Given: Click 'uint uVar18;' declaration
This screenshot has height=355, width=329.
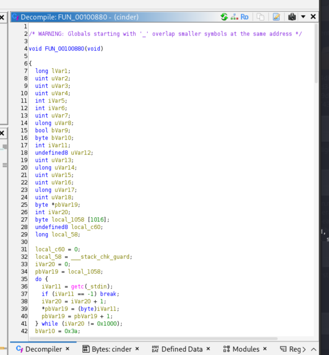Looking at the screenshot, I should point(54,197).
